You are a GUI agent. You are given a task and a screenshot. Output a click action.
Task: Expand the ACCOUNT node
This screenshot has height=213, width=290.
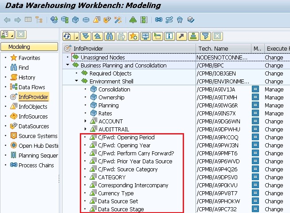[x=85, y=121]
